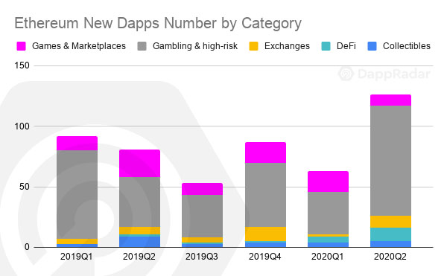Click the 2020Q2 teal DeFi bar segment
Viewport: 447px width, 276px height.
pyautogui.click(x=390, y=234)
